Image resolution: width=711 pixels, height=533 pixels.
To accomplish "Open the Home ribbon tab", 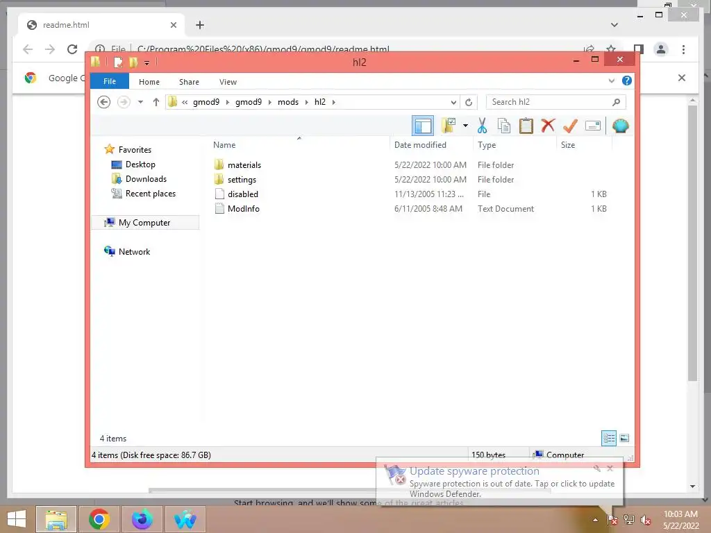I will click(149, 82).
